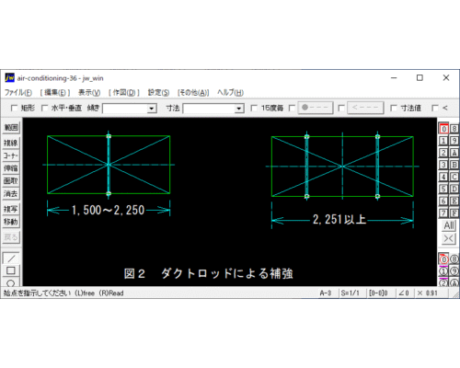
Task: Select layer E in the layer bar
Action: [454, 201]
